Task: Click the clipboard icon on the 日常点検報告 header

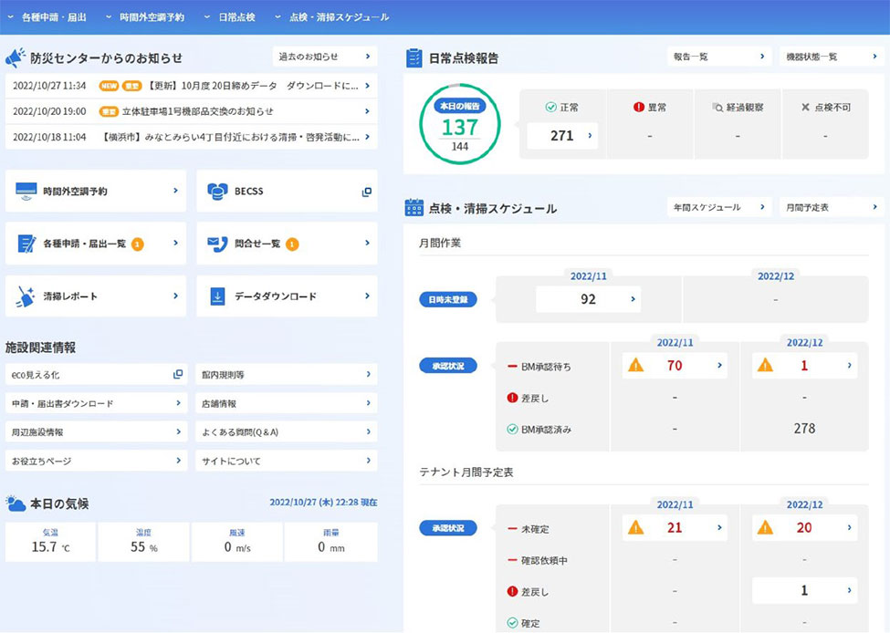Action: click(412, 57)
